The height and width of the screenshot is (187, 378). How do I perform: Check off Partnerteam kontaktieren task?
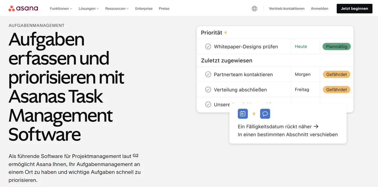pyautogui.click(x=208, y=74)
